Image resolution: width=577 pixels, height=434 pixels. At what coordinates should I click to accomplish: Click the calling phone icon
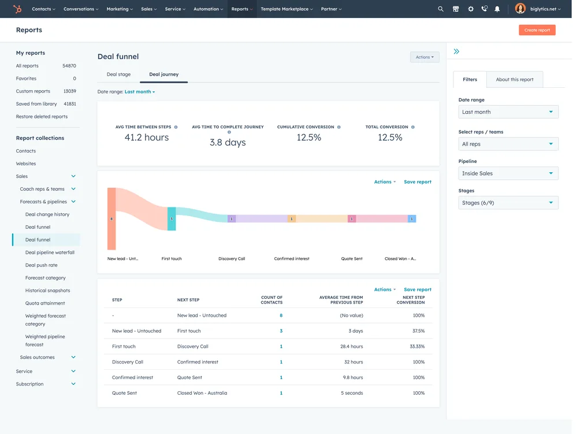click(483, 9)
